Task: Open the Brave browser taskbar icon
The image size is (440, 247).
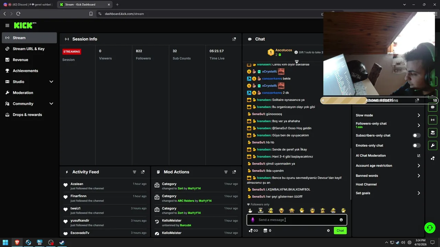Action: [17, 243]
